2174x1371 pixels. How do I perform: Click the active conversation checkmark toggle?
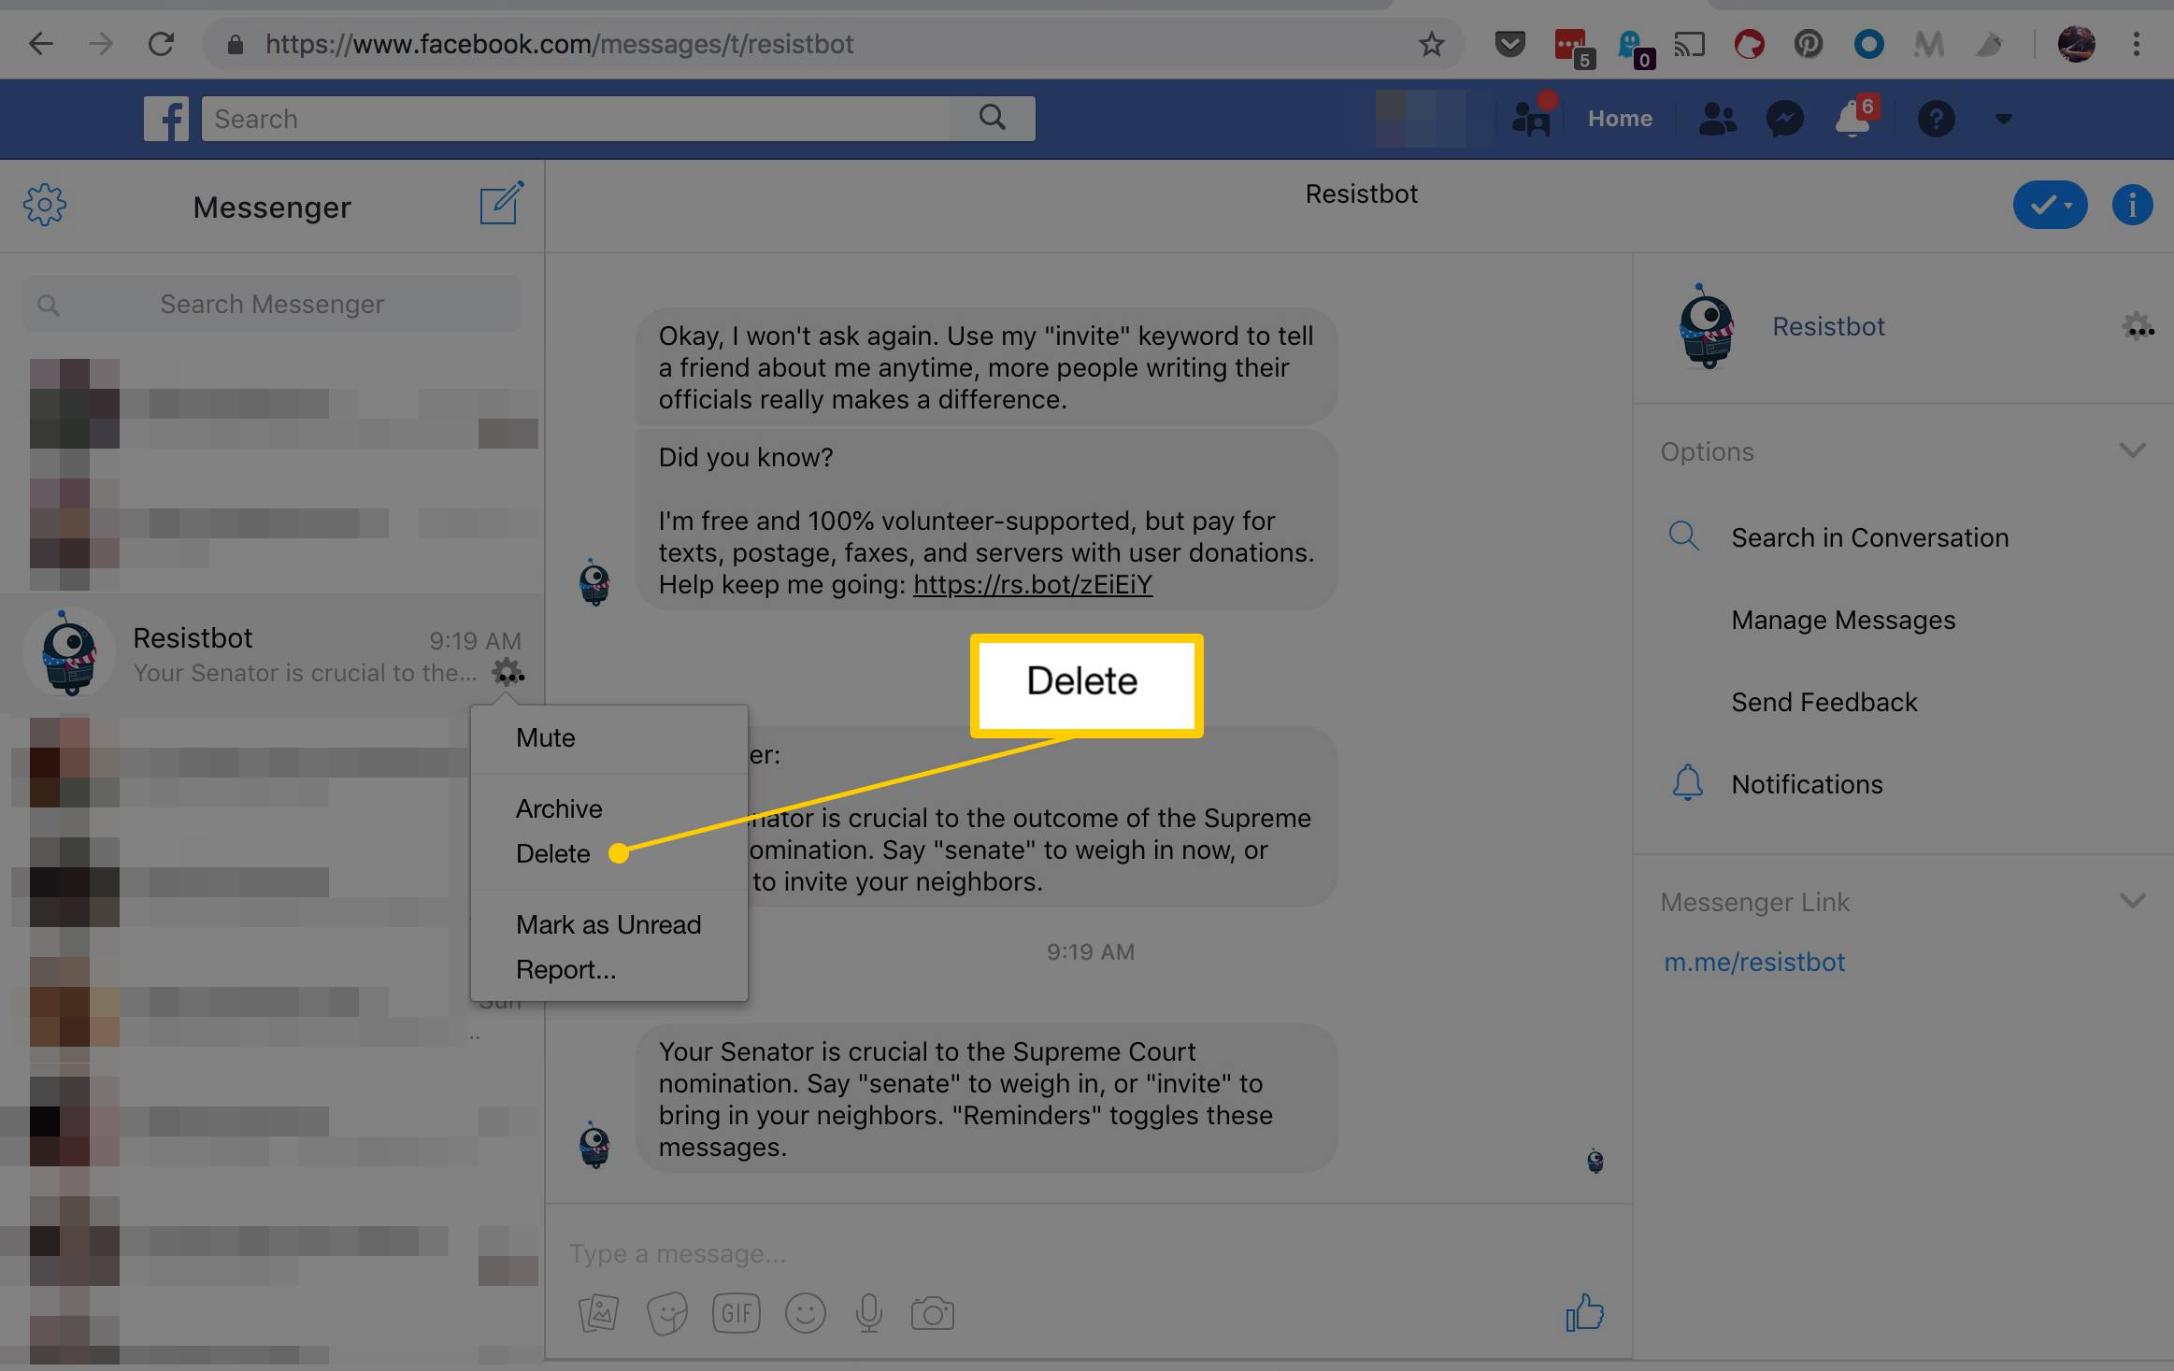[2051, 204]
